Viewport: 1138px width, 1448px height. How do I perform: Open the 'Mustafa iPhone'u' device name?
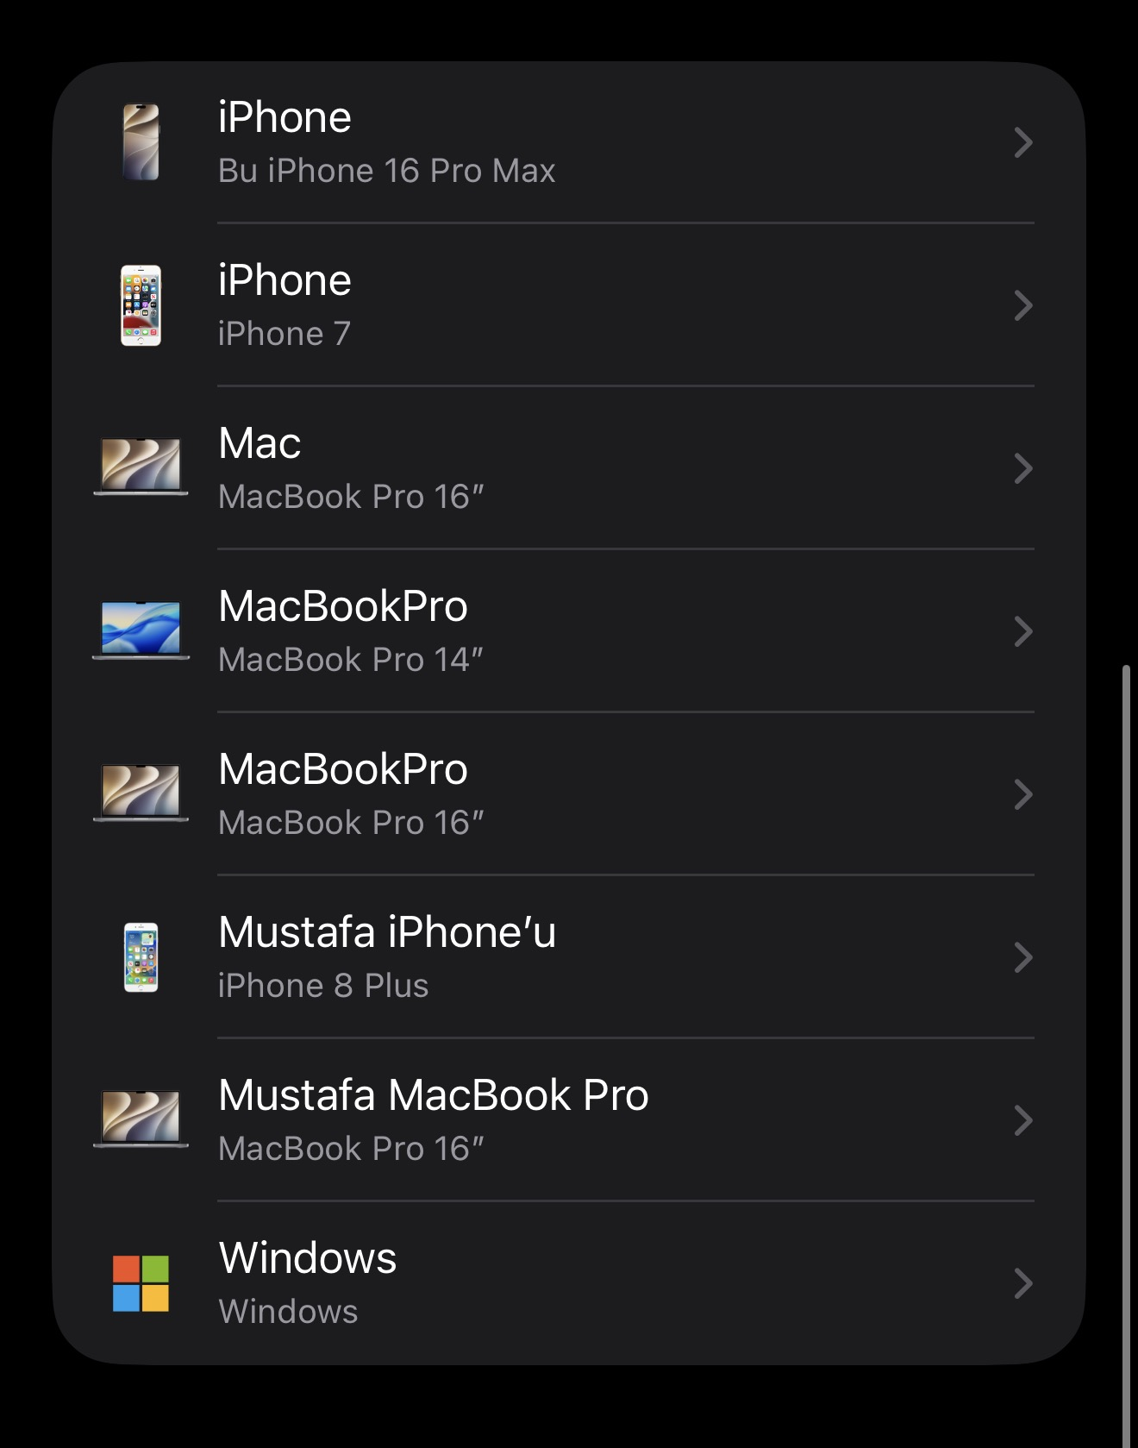point(387,932)
